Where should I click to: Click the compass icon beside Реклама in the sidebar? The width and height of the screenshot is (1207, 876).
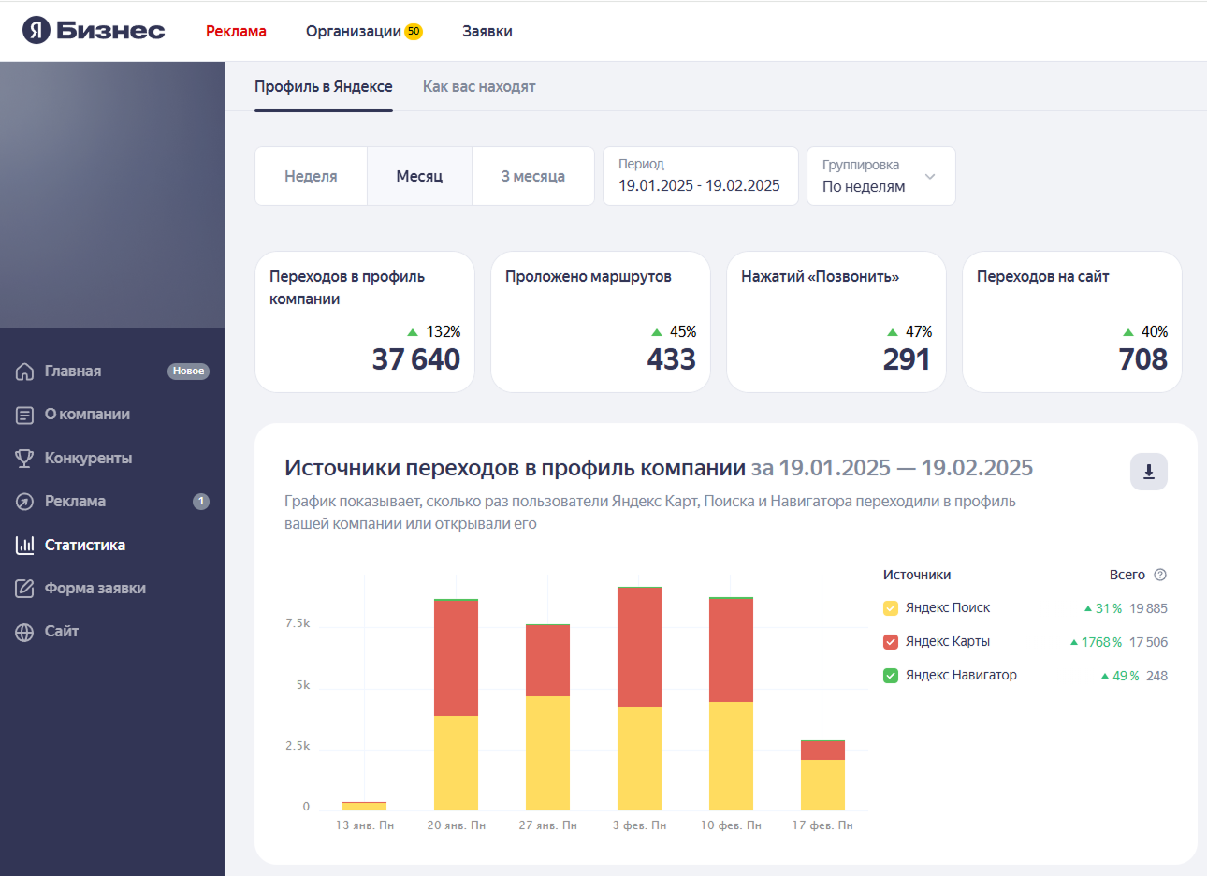tap(24, 502)
